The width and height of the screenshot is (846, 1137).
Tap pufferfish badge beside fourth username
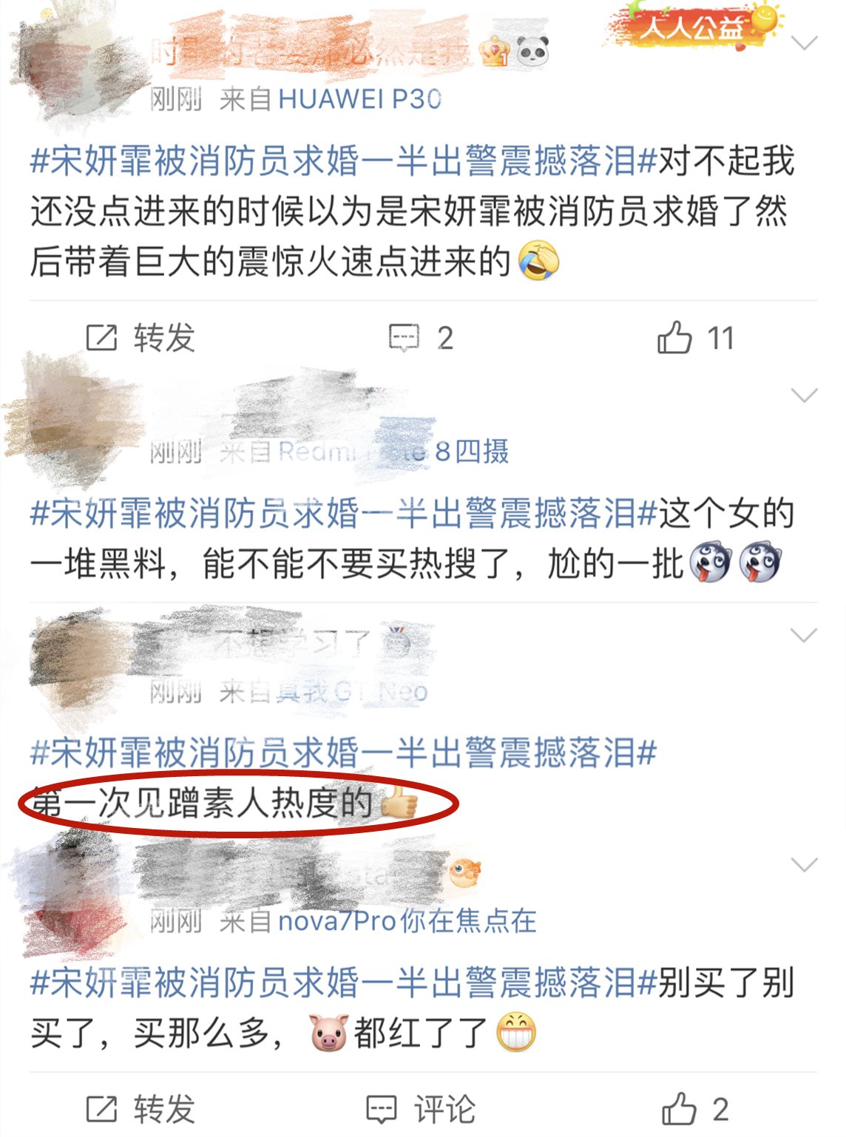pyautogui.click(x=465, y=874)
